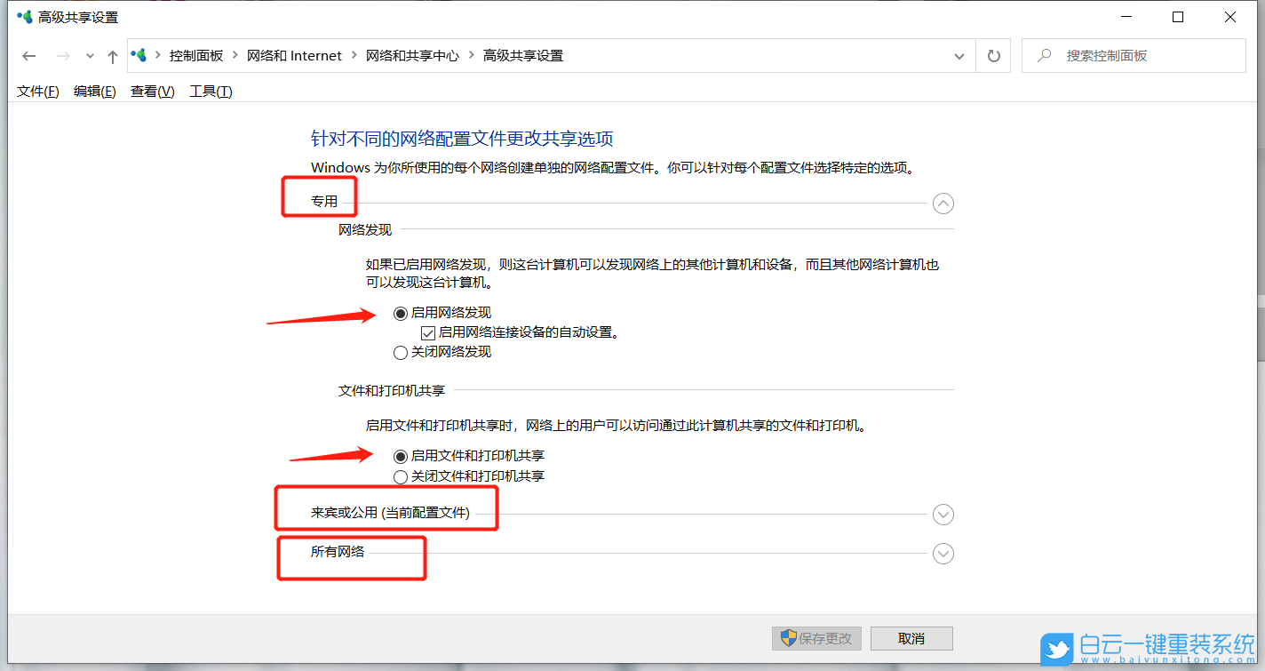Click the up-one-level arrow
Screen dimensions: 1265x671
tap(111, 55)
